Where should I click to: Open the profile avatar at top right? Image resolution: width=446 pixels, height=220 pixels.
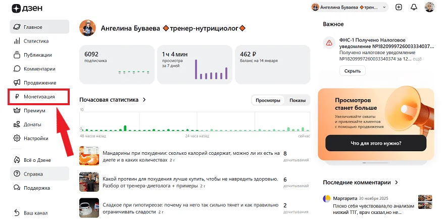point(429,7)
